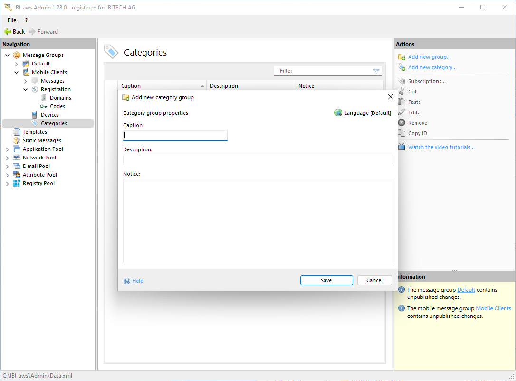The image size is (516, 381).
Task: Click the Add new group icon
Action: (x=401, y=57)
